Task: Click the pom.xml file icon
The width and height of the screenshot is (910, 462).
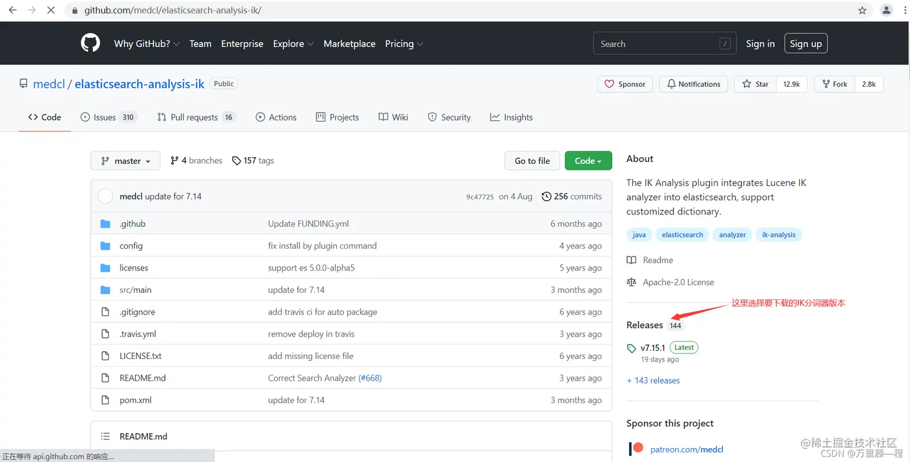Action: pos(105,400)
